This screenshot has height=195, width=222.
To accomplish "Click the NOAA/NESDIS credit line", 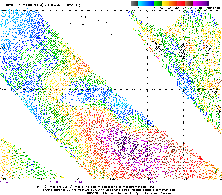I will point(130,193).
